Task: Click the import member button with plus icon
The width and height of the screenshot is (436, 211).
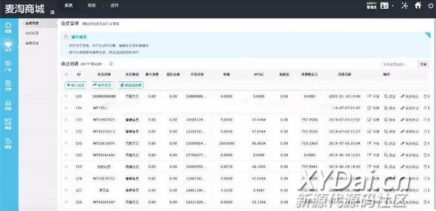Action: (76, 86)
